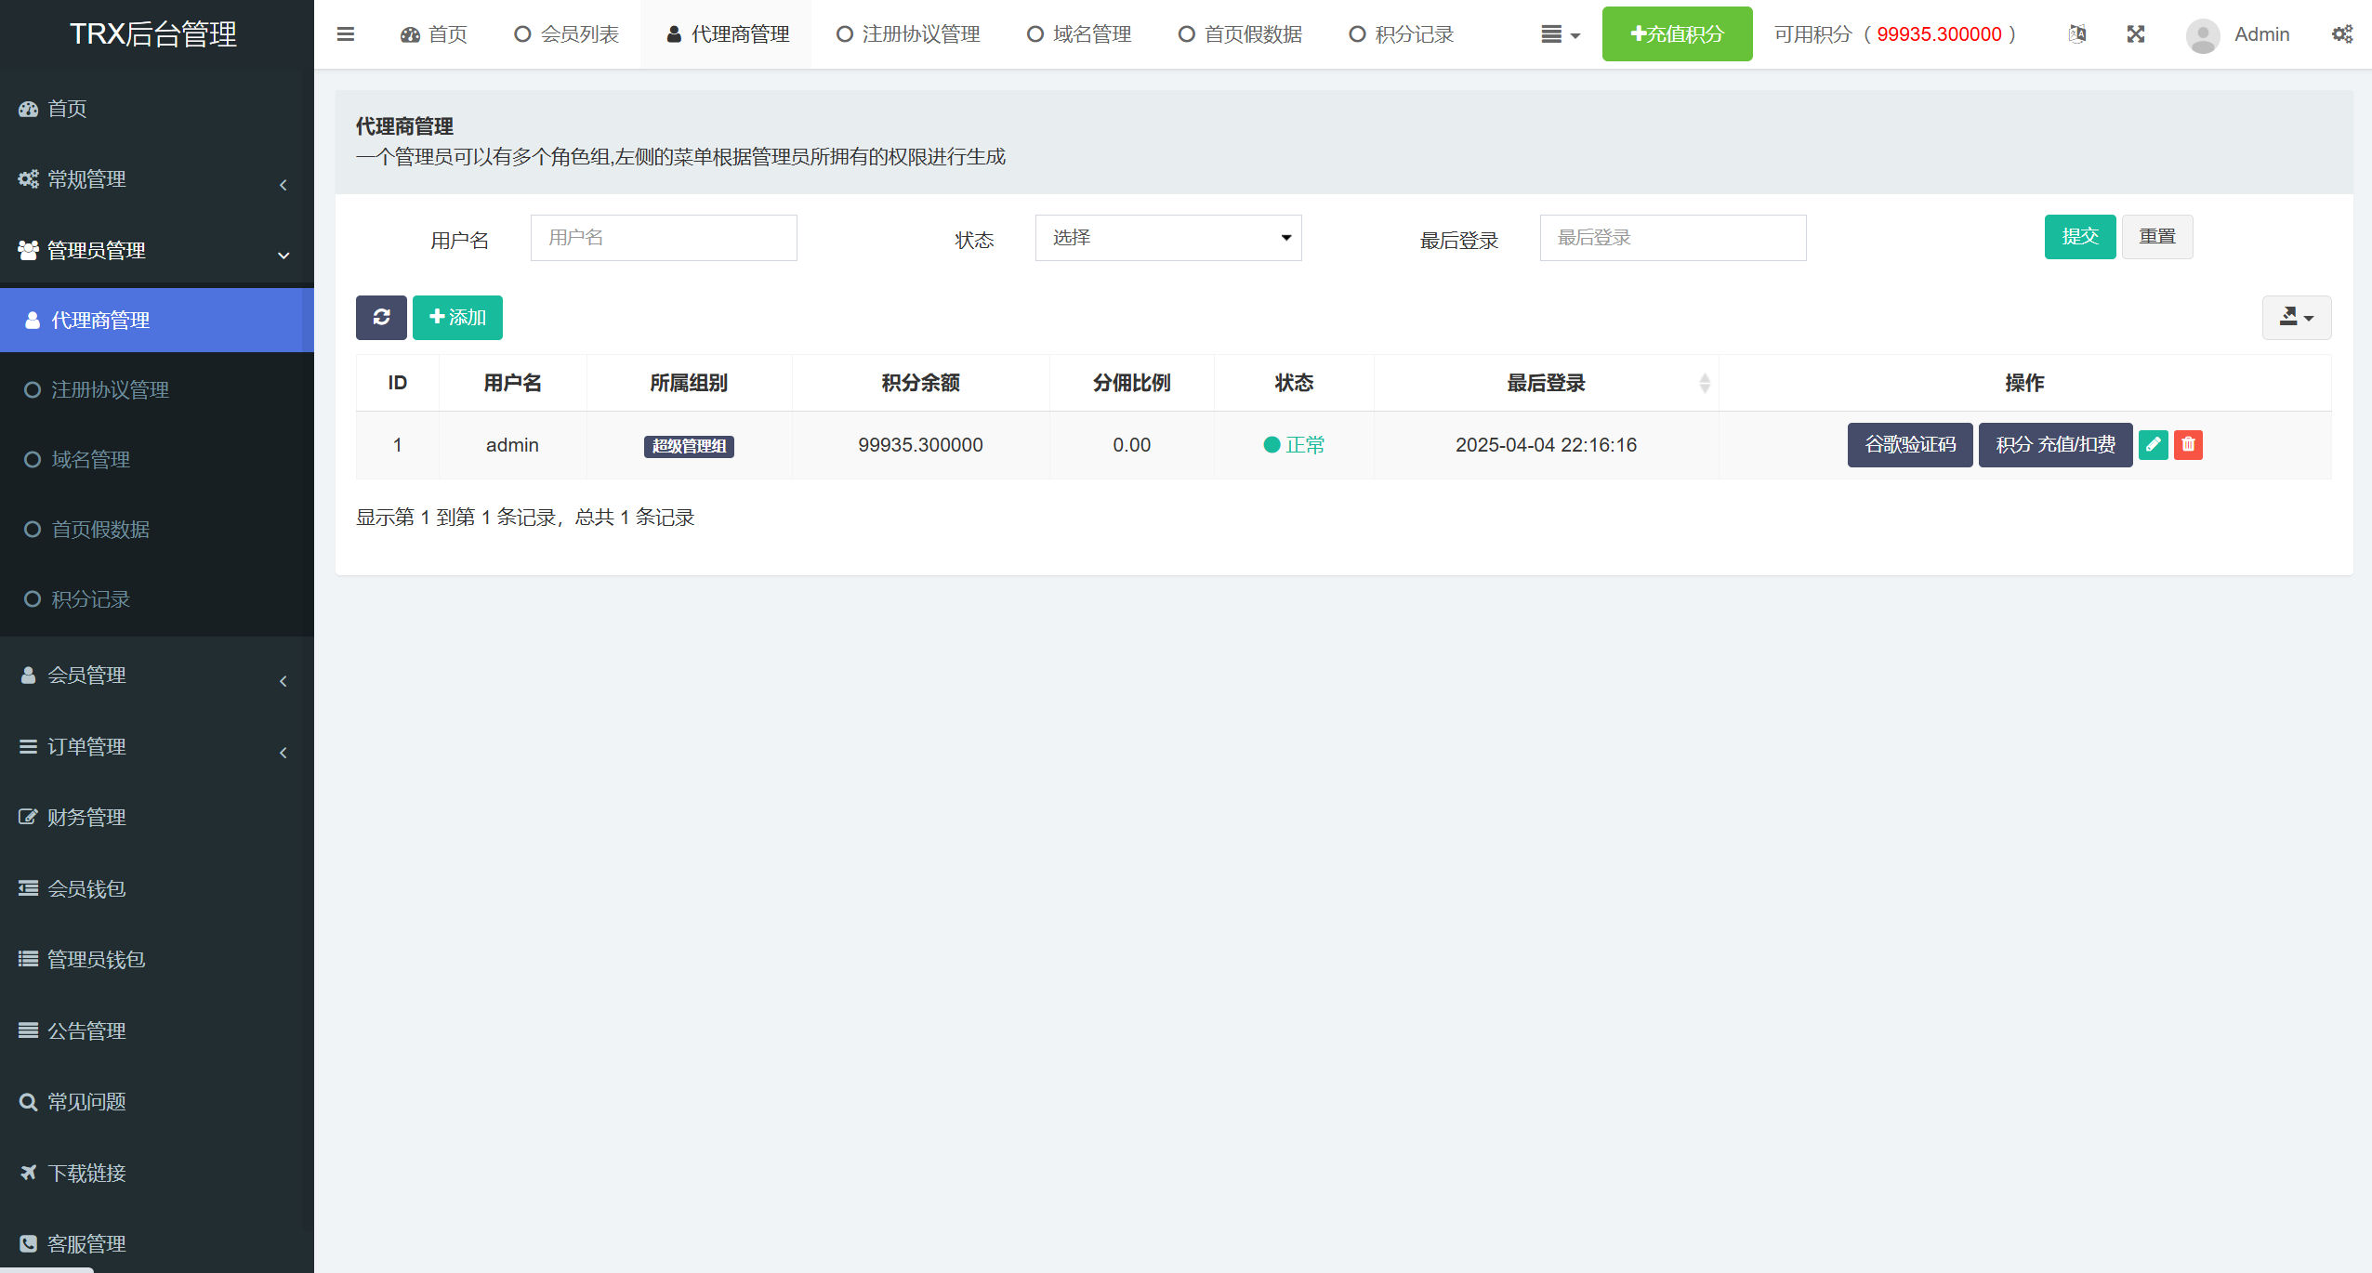Click the language translate icon in header
The width and height of the screenshot is (2372, 1273).
click(x=2077, y=34)
